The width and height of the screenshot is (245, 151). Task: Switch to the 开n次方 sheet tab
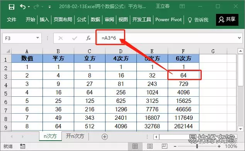click(75, 136)
